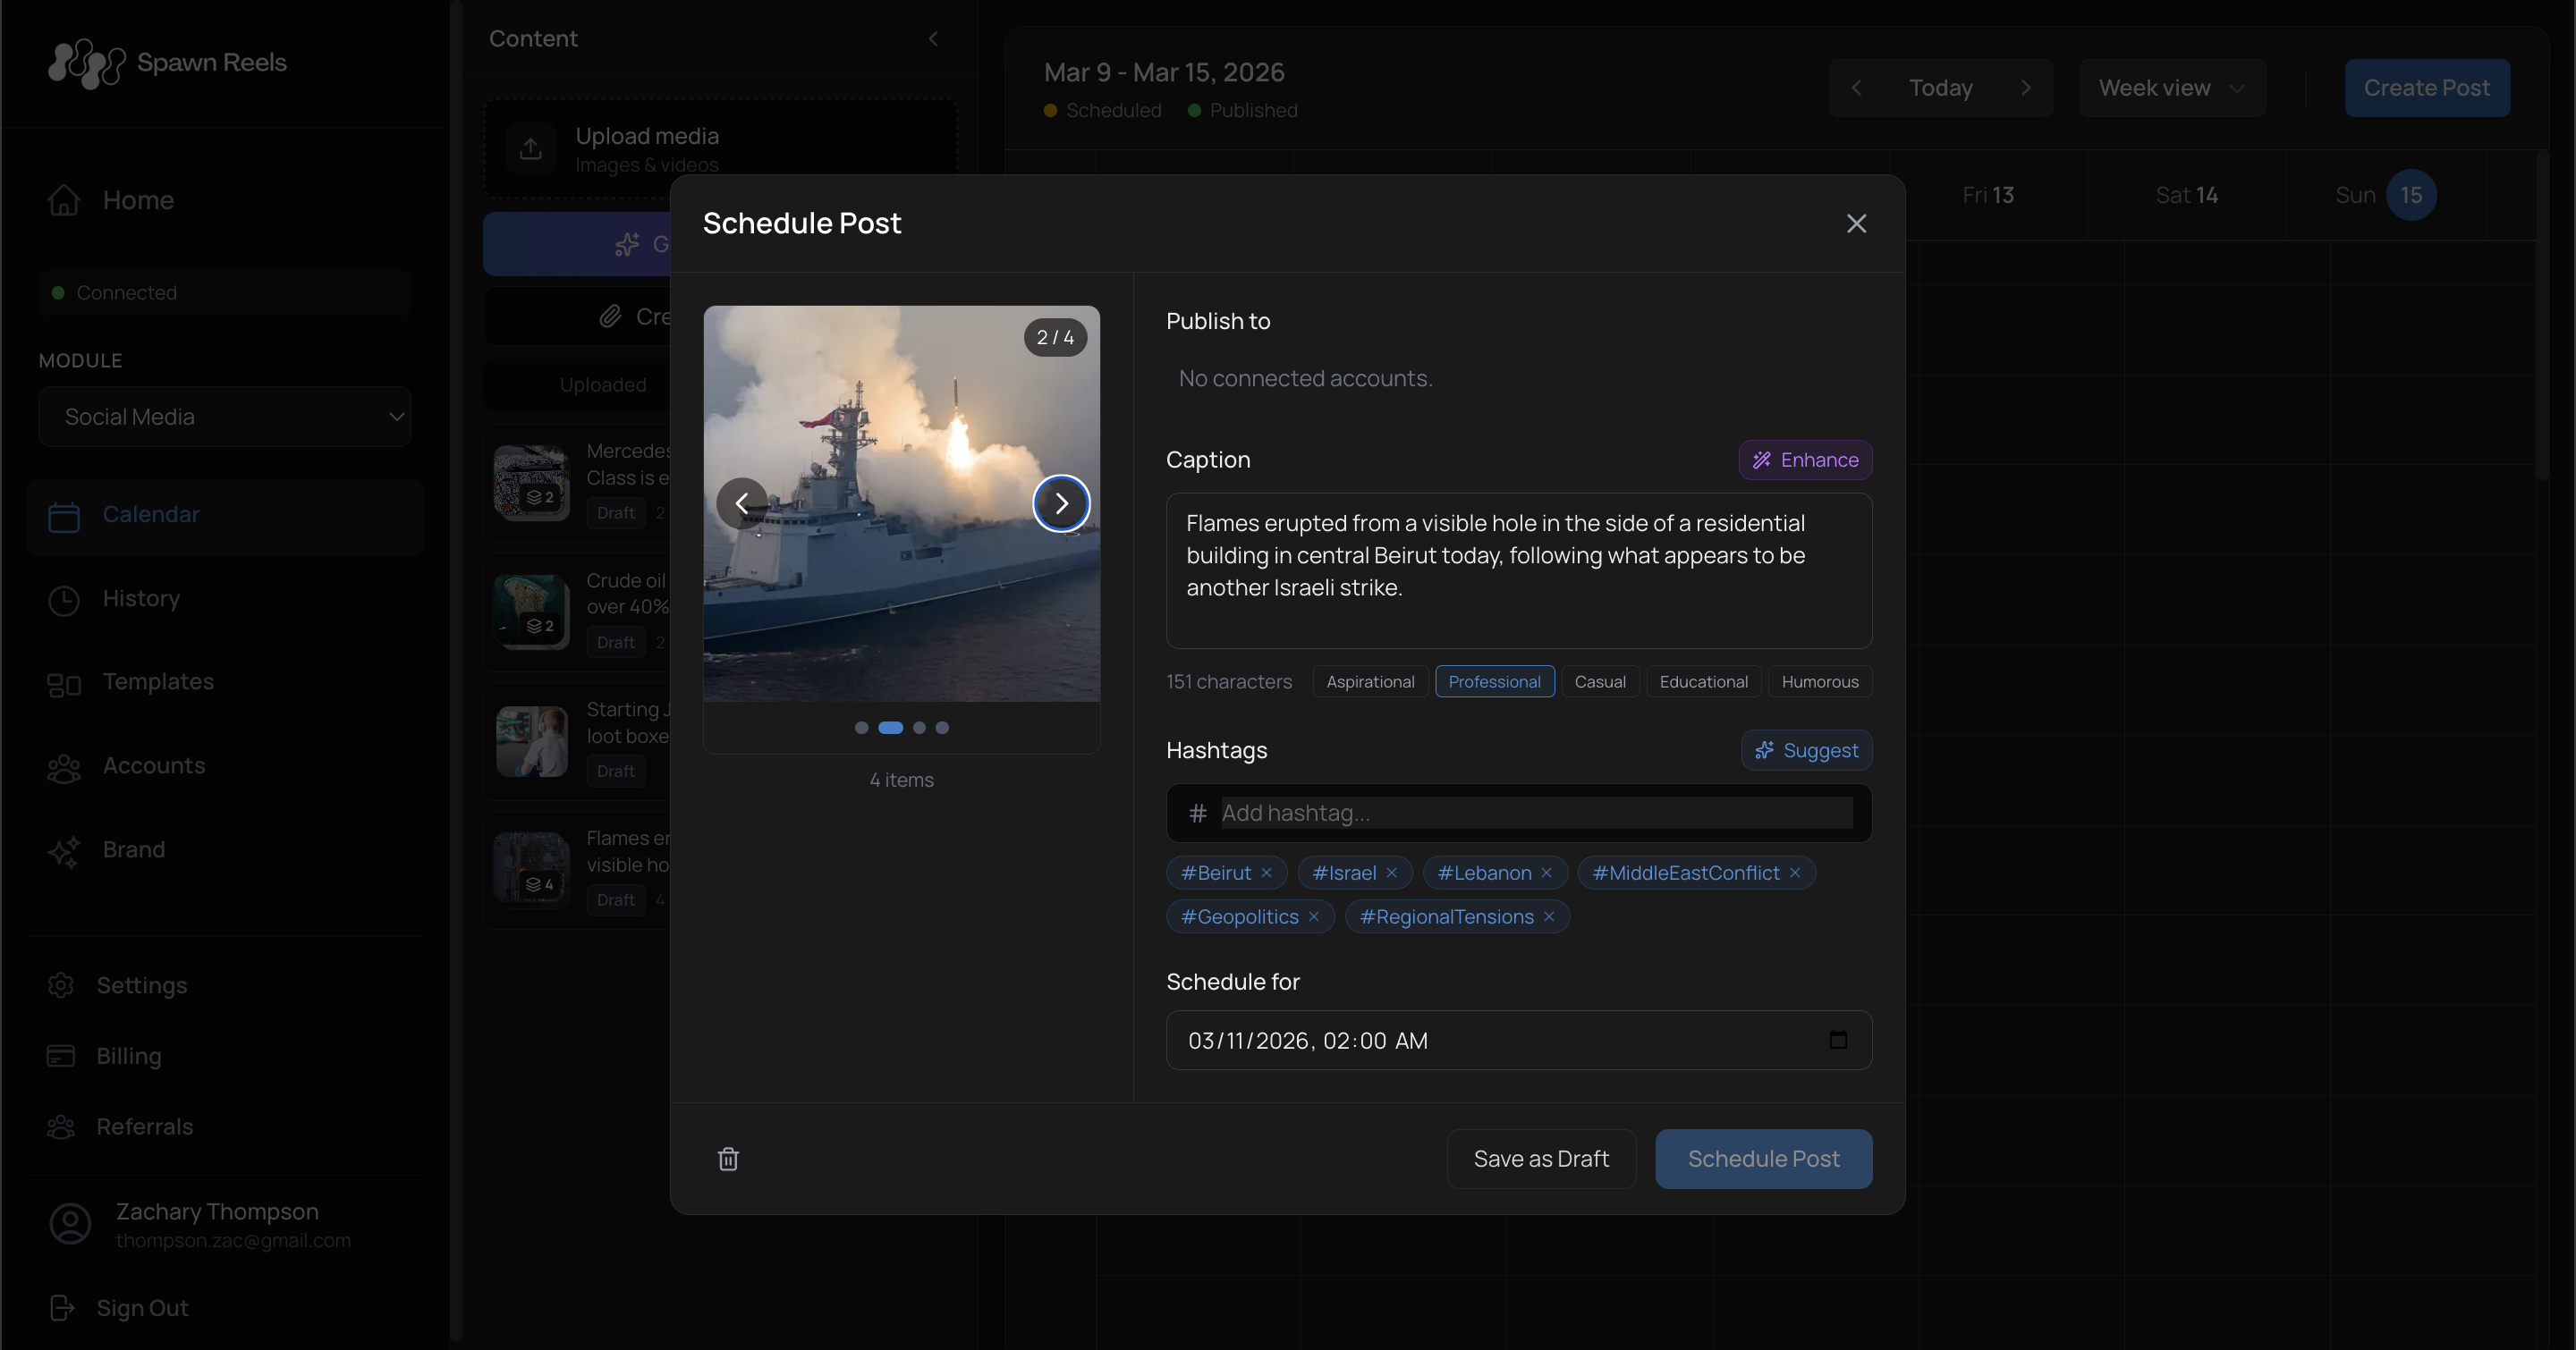Go back to previous carousel image

click(742, 503)
